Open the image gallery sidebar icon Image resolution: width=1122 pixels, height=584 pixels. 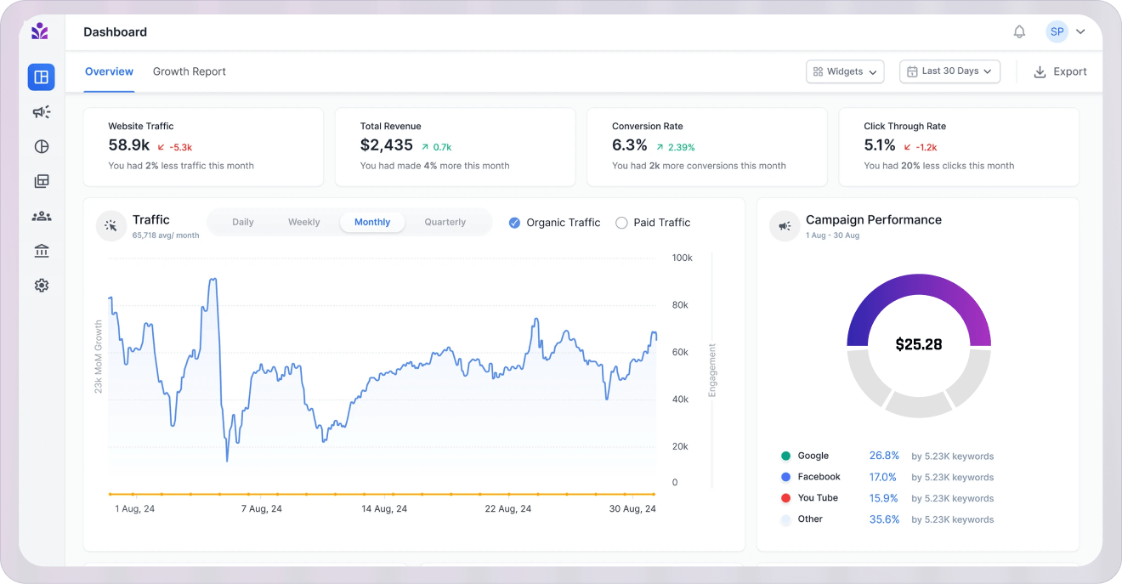click(41, 181)
